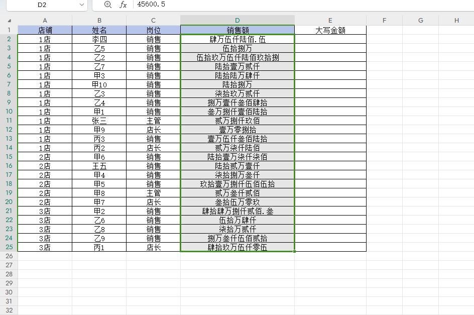
Task: Select row 25 header
Action: 9,247
